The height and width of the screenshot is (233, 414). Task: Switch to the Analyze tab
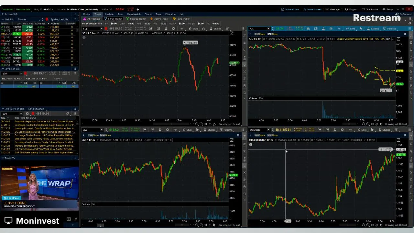(x=109, y=14)
